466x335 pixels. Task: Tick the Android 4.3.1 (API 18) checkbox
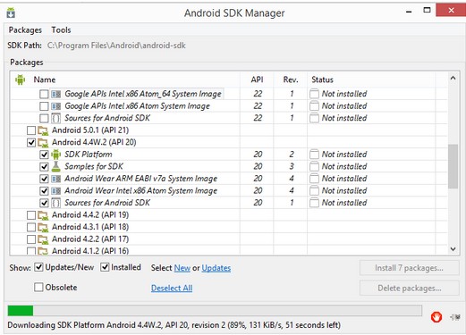(31, 227)
